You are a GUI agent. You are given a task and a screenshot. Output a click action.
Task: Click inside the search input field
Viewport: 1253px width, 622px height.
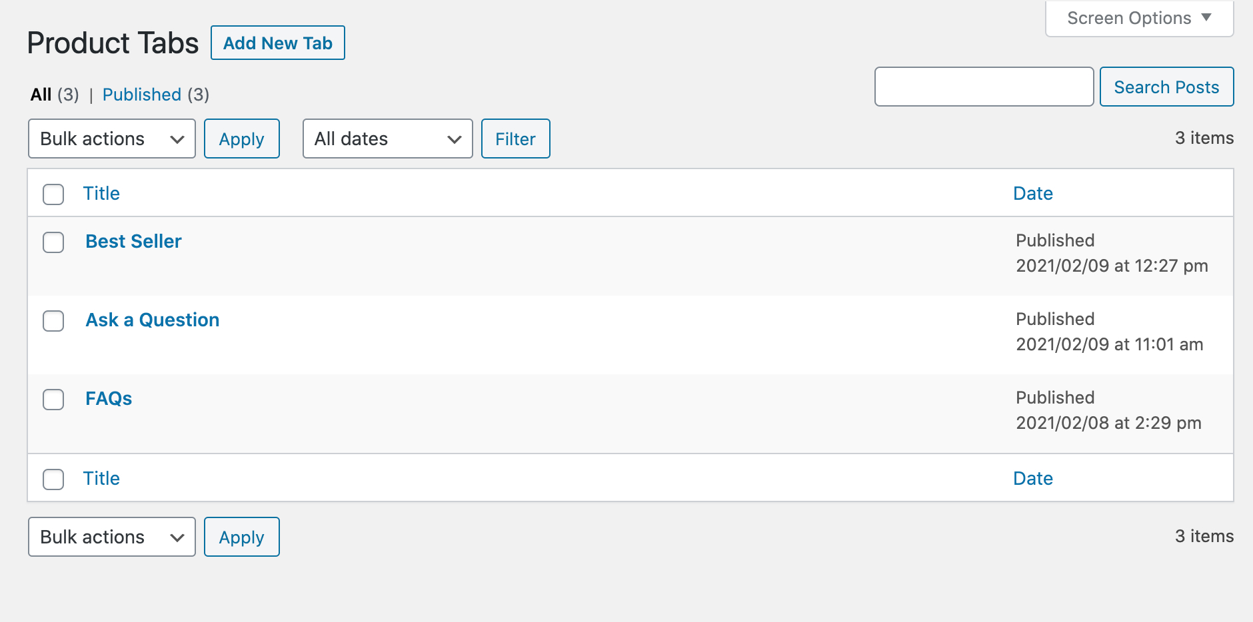[984, 87]
